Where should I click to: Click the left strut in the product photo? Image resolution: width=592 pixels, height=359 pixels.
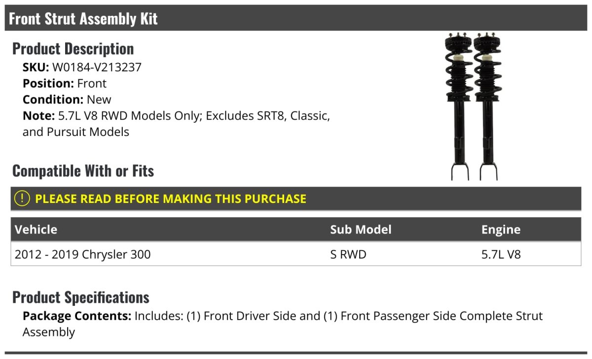pyautogui.click(x=459, y=106)
